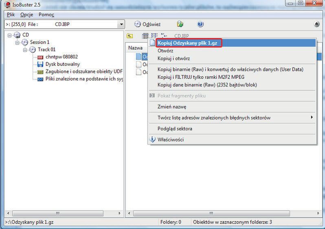Click left pane scrollbar left arrow
Viewport: 325px width, 229px height.
click(8, 213)
